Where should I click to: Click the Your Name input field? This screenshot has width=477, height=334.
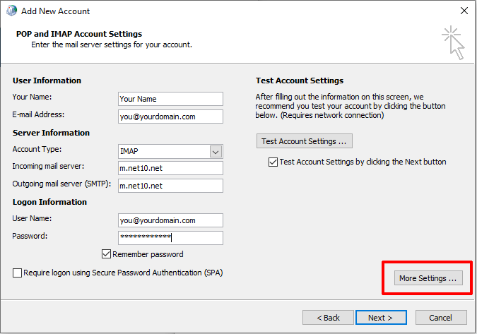[170, 99]
